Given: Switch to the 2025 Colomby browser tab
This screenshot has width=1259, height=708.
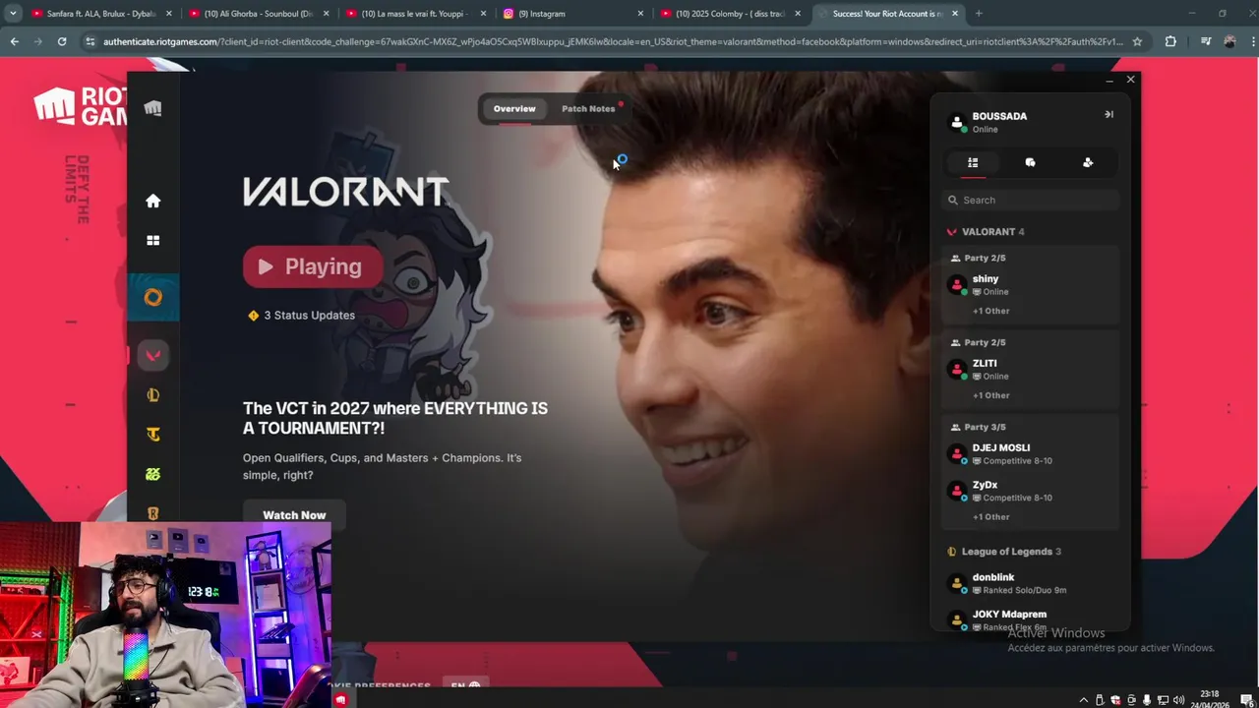Looking at the screenshot, I should [731, 14].
